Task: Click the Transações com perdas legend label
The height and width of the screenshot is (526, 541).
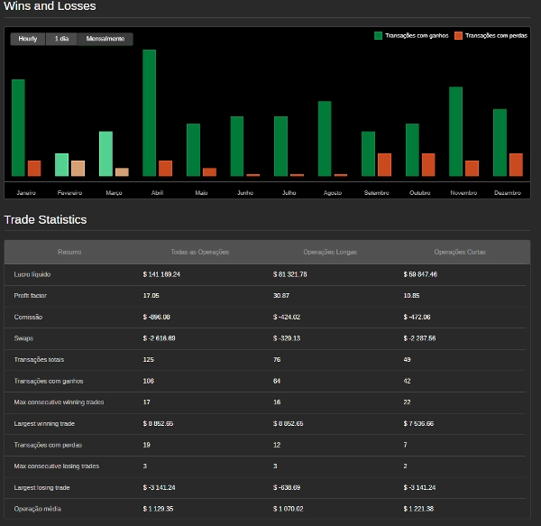Action: [496, 35]
